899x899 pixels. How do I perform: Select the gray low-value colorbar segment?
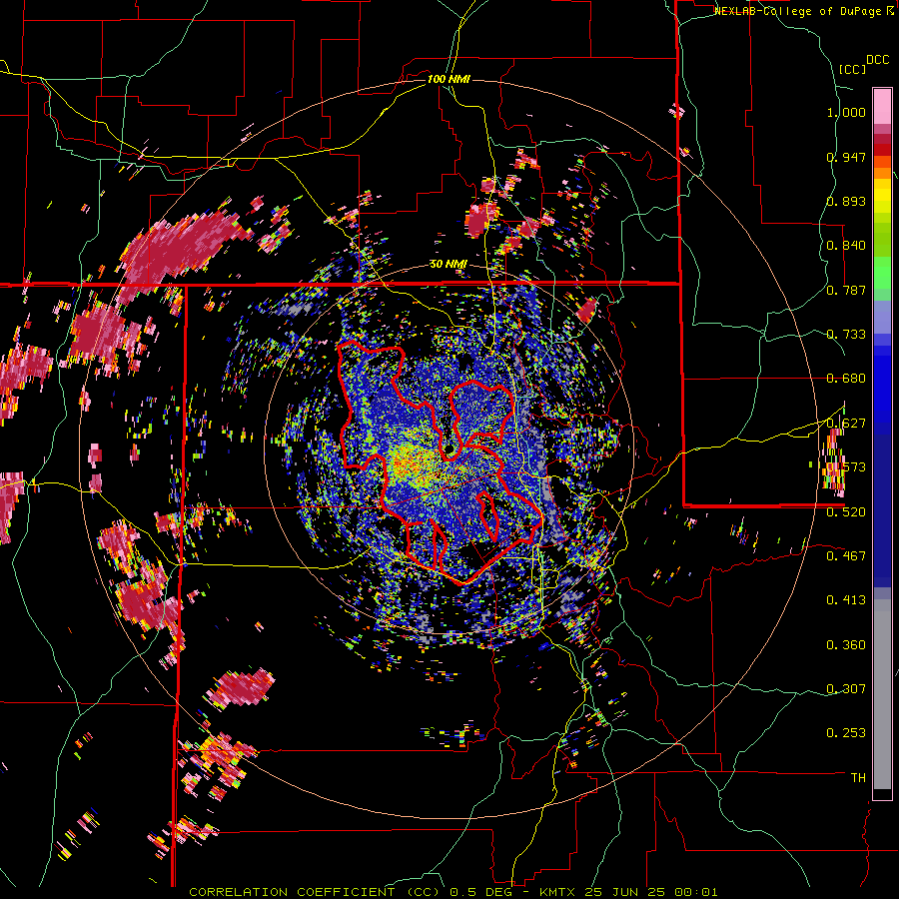tap(882, 694)
